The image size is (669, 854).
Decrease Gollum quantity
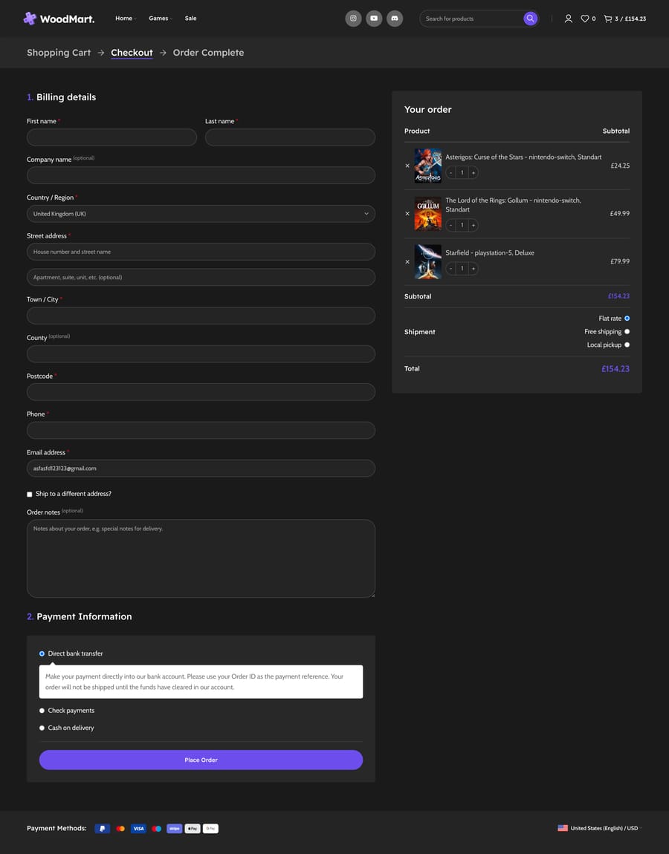(451, 225)
